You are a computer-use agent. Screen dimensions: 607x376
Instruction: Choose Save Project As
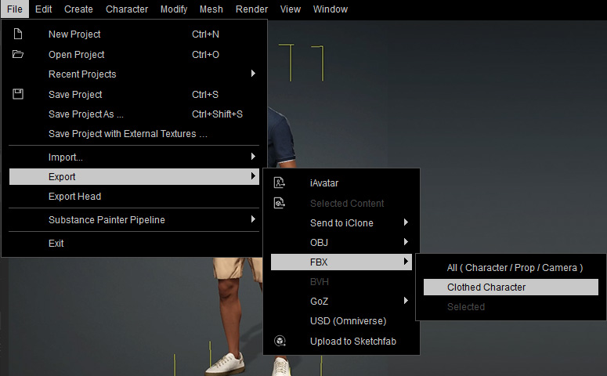[x=86, y=114]
